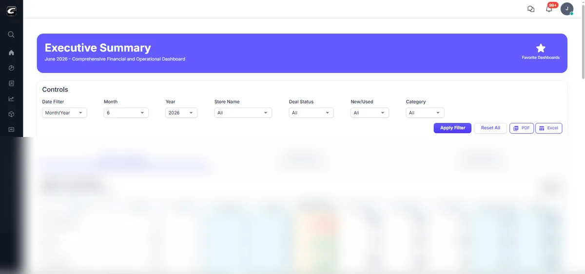This screenshot has width=585, height=274.
Task: Export the dashboard as PDF
Action: 522,128
